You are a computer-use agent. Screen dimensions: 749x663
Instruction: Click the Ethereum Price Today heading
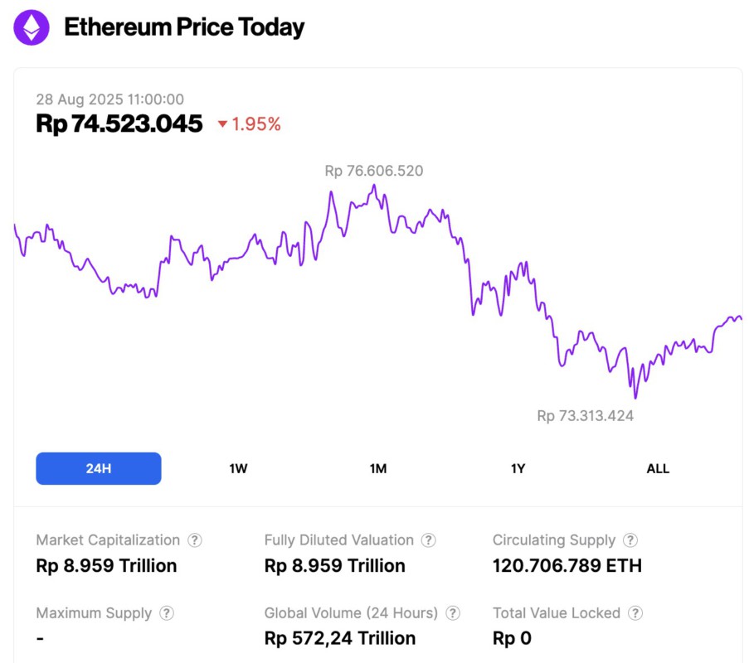(185, 27)
